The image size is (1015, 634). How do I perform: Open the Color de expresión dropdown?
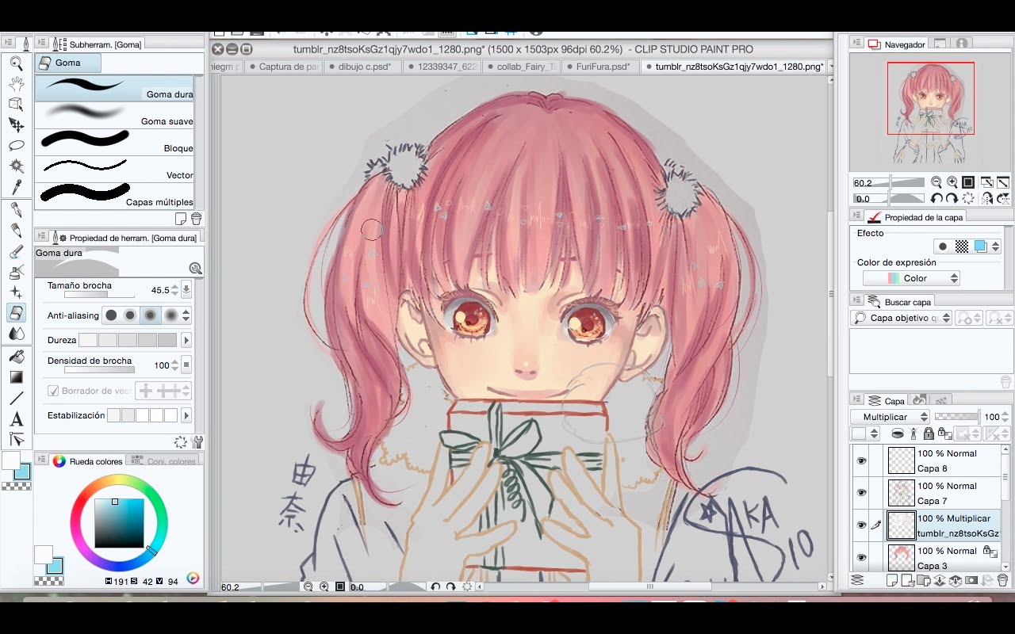pos(911,278)
